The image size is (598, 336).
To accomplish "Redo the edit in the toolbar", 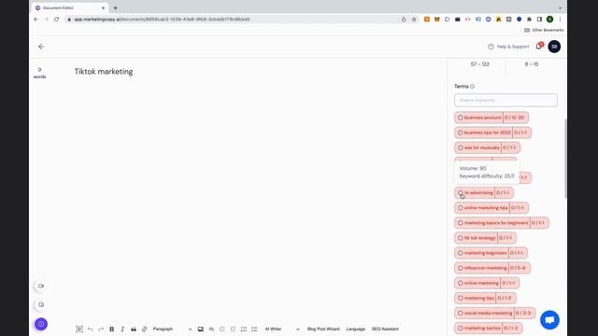I will [x=101, y=329].
